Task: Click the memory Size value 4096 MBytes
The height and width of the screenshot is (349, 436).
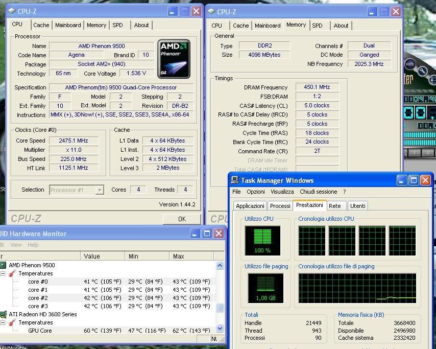Action: tap(264, 55)
